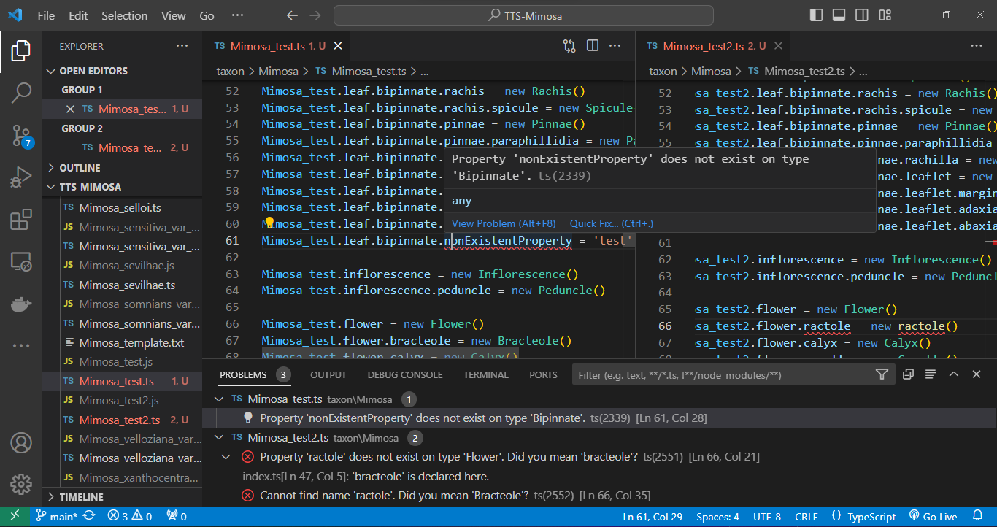The image size is (997, 527).
Task: Expand the TIMELINE section in Explorer
Action: pos(81,497)
